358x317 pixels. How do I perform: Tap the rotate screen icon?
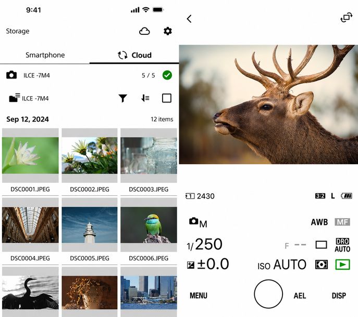tap(346, 17)
